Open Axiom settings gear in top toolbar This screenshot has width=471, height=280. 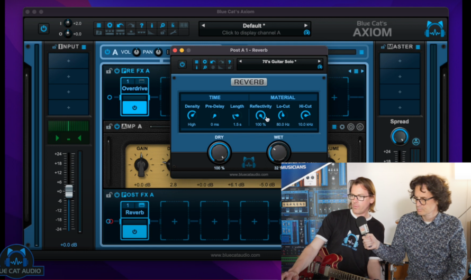coord(110,25)
